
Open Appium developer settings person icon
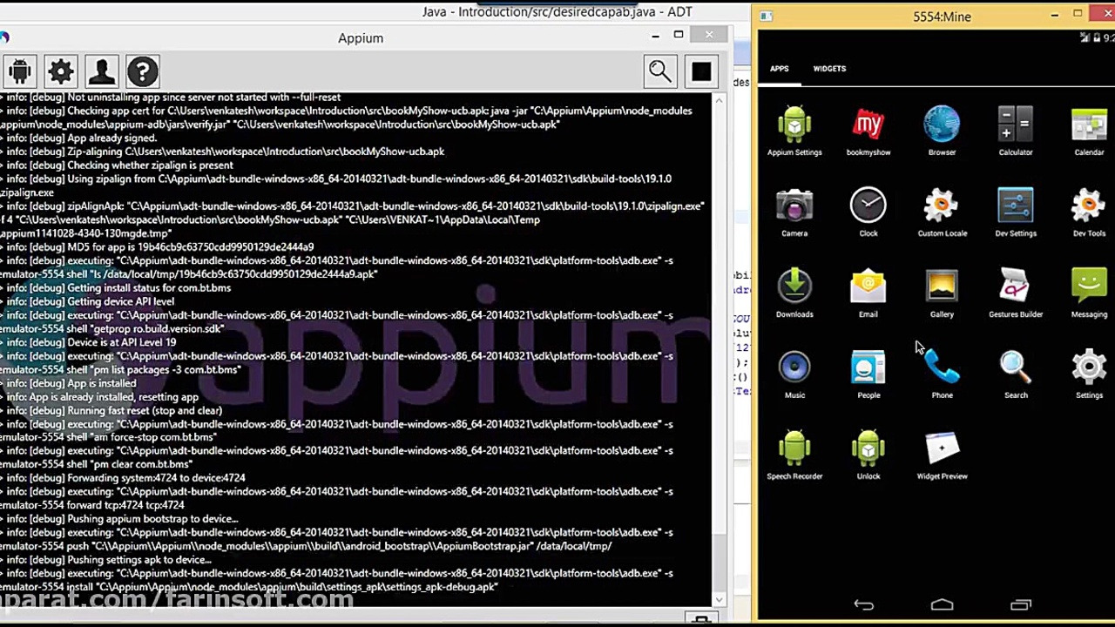102,71
